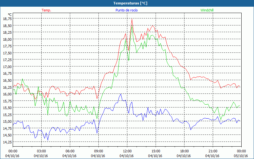Image resolution: width=254 pixels, height=159 pixels.
Task: Click the 17,75 y-axis value
Action: (x=7, y=46)
